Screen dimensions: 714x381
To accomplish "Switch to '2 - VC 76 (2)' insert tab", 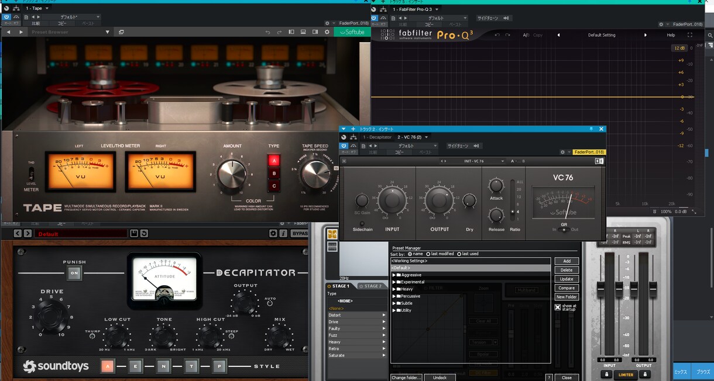I will coord(410,137).
